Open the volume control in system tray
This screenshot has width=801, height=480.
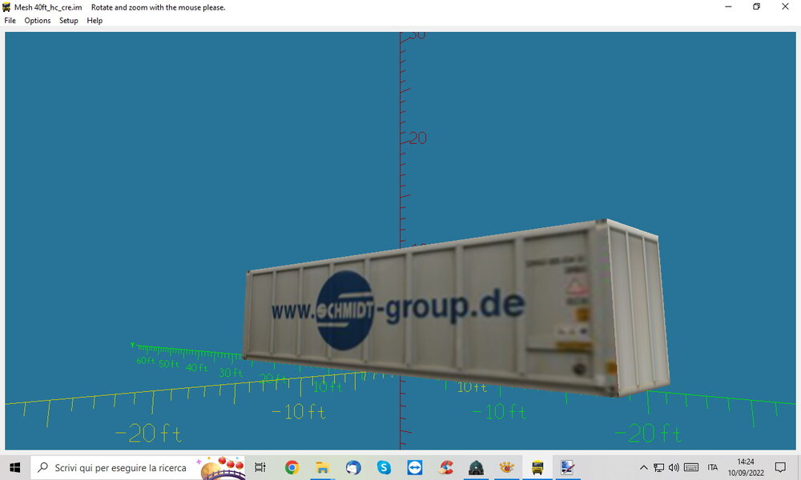click(674, 467)
